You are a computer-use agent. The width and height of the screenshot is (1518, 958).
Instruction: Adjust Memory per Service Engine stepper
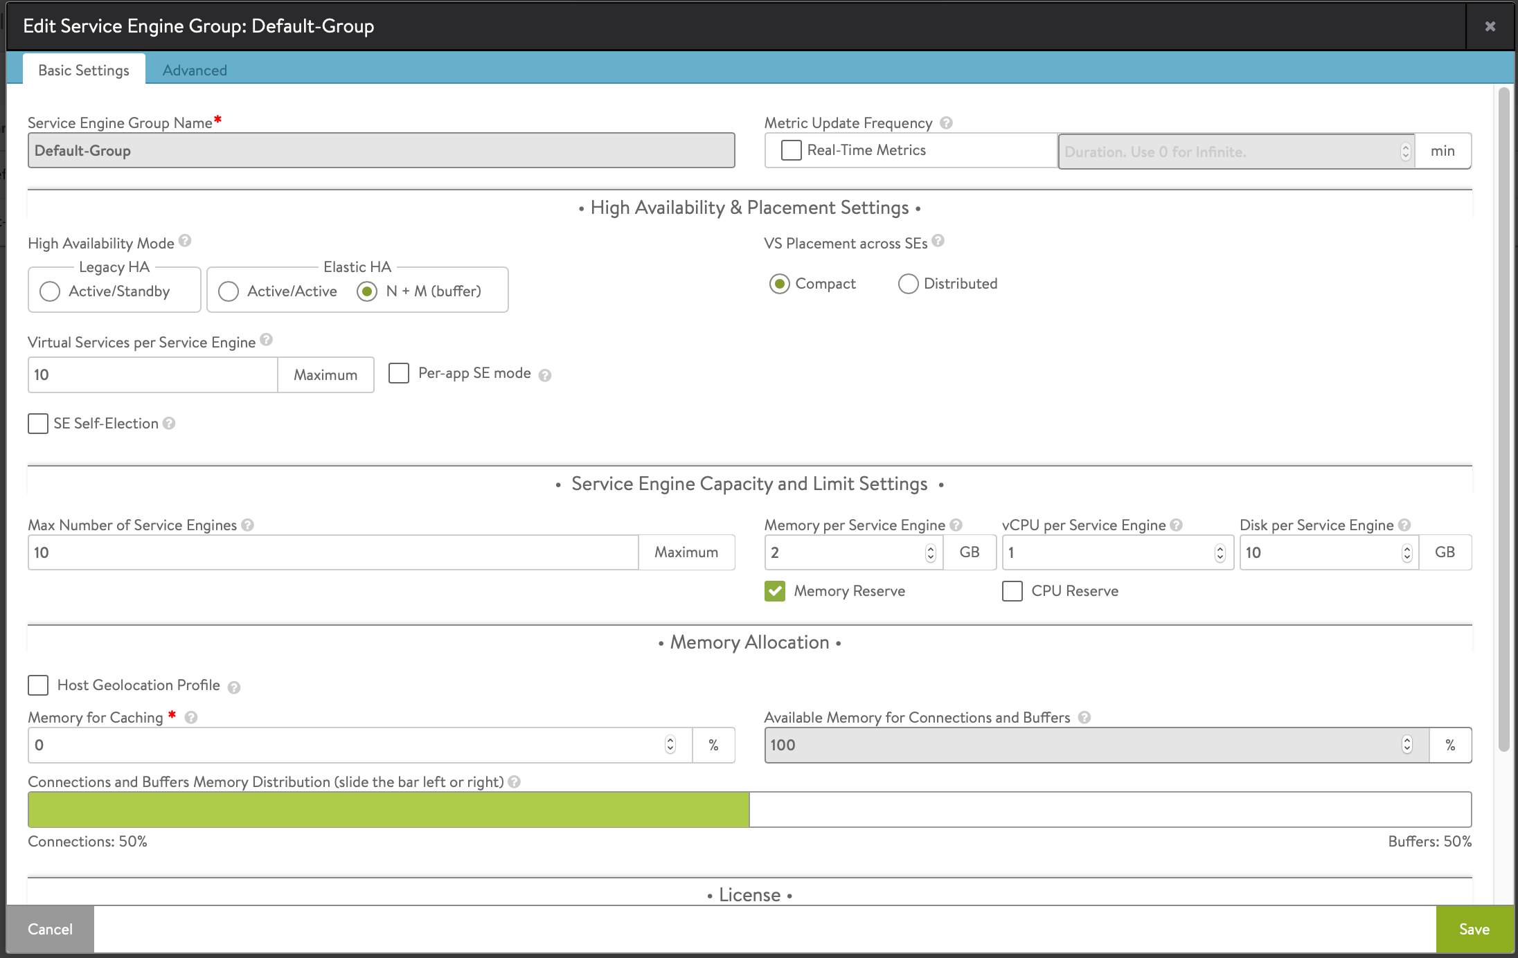point(931,552)
